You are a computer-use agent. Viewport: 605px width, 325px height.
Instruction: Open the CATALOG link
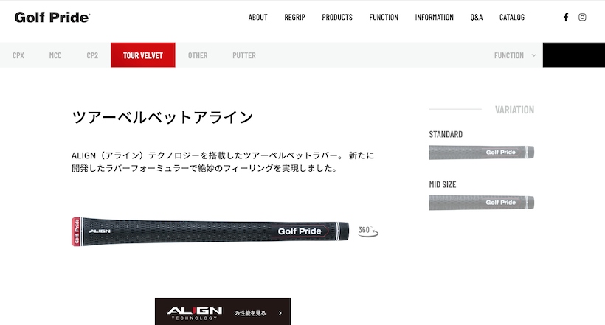512,18
